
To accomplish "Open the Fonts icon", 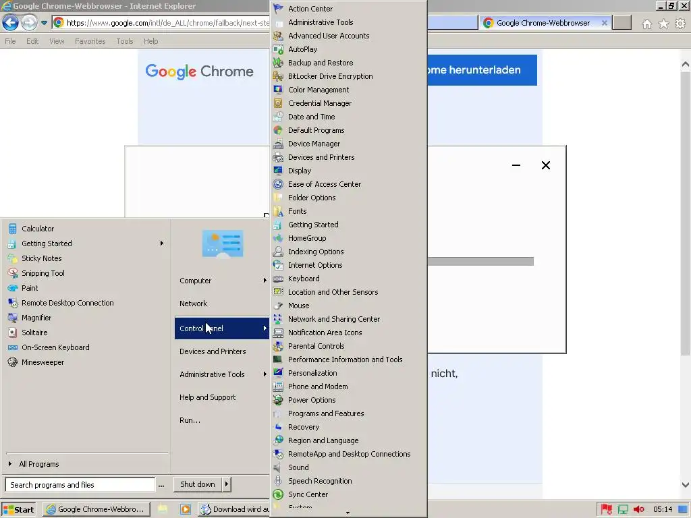I will point(278,211).
